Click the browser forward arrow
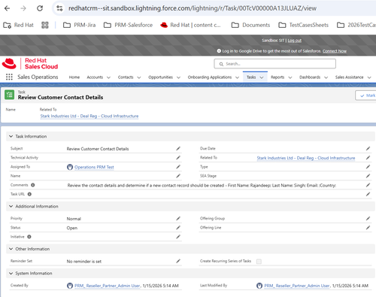The image size is (376, 297). tap(23, 8)
